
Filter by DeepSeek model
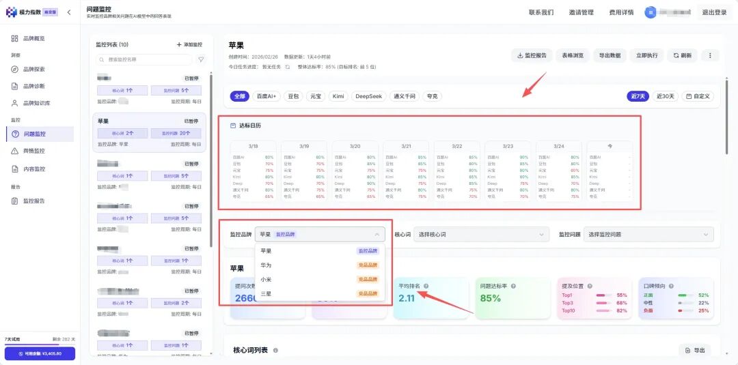pos(368,96)
